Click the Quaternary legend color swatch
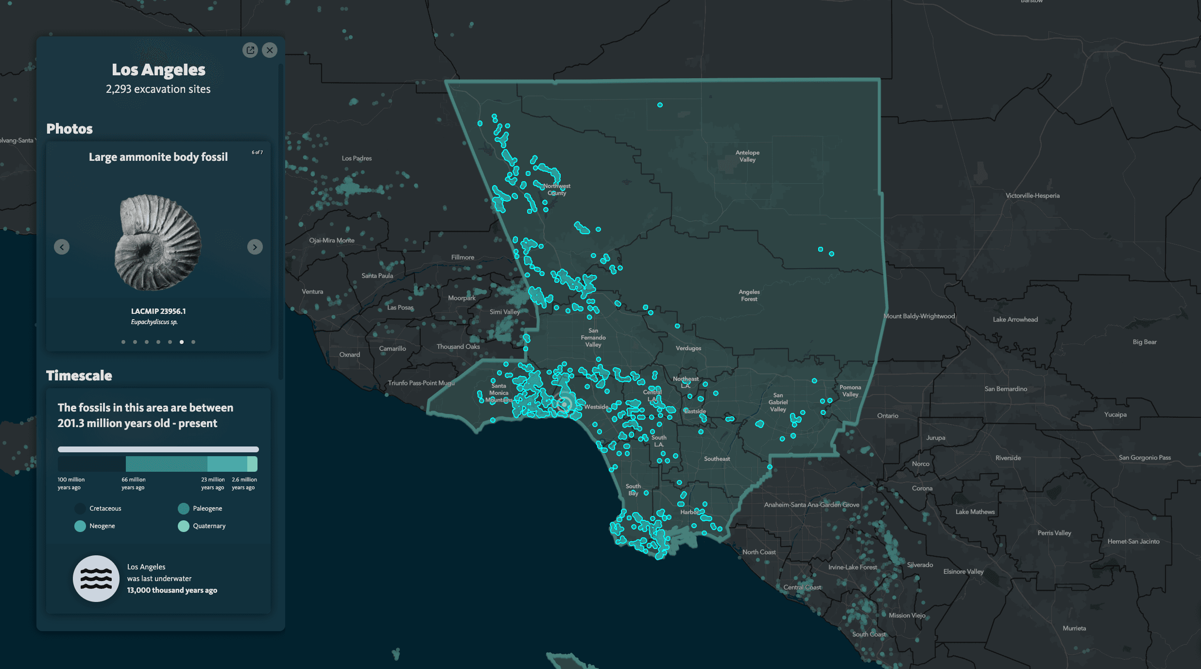Viewport: 1201px width, 669px height. coord(184,526)
